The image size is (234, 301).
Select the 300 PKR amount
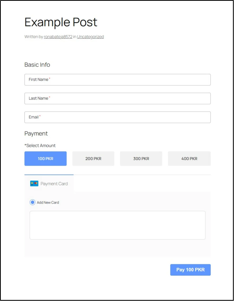point(141,159)
